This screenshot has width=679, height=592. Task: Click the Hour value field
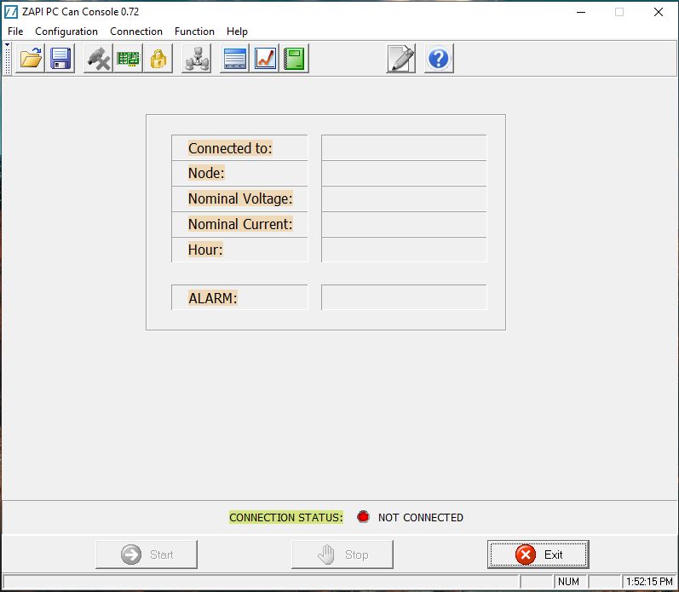click(x=404, y=250)
